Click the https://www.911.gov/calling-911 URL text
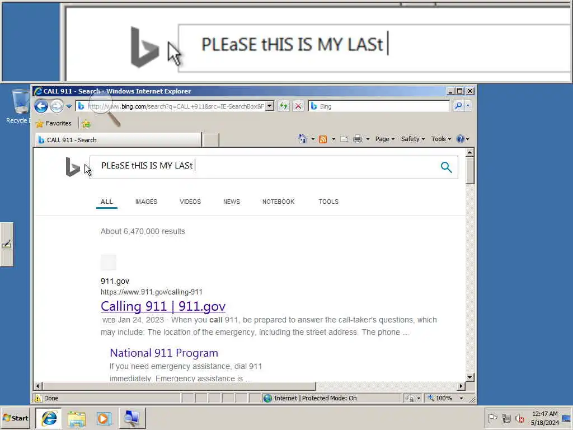The height and width of the screenshot is (430, 573). coord(151,292)
